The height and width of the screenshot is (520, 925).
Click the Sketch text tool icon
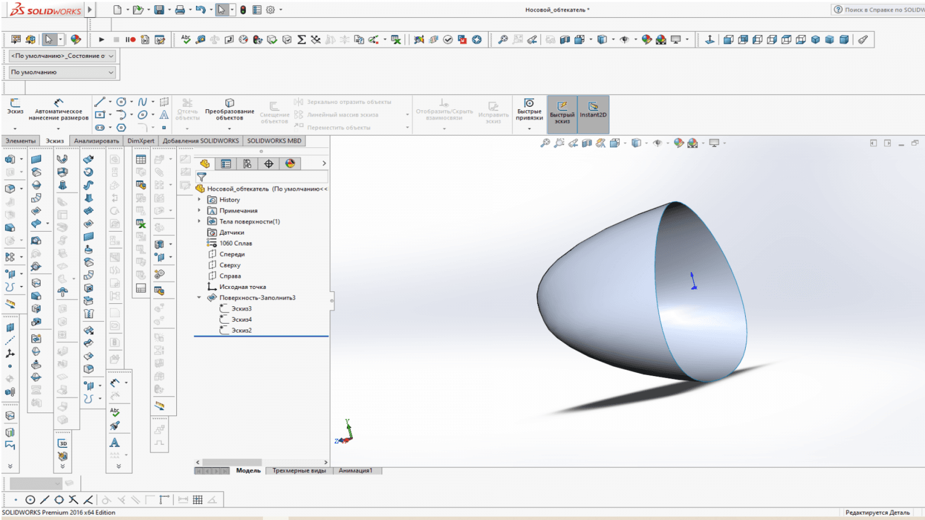click(x=164, y=115)
